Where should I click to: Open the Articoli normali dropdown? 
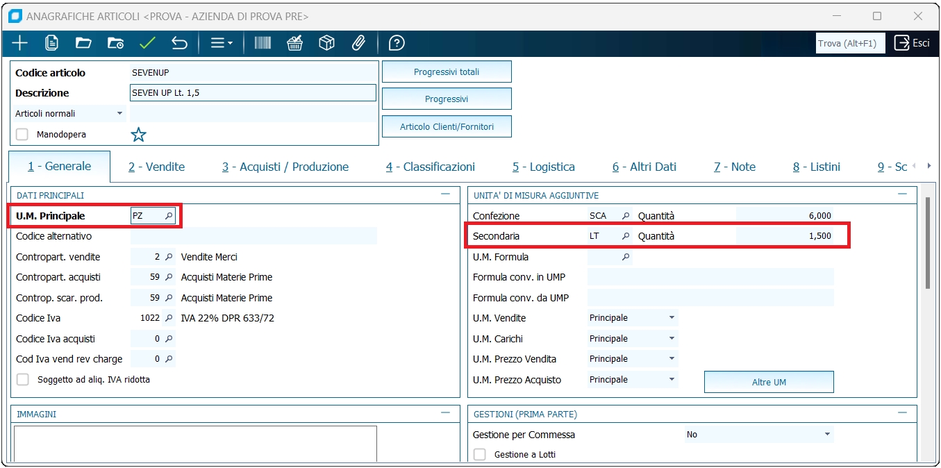[69, 113]
